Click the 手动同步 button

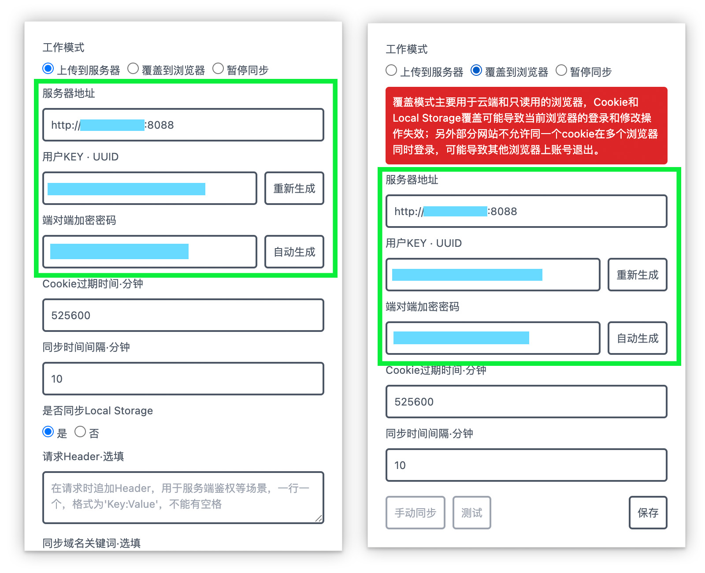coord(415,512)
